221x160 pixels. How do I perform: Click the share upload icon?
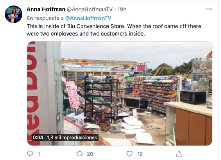click(x=179, y=153)
